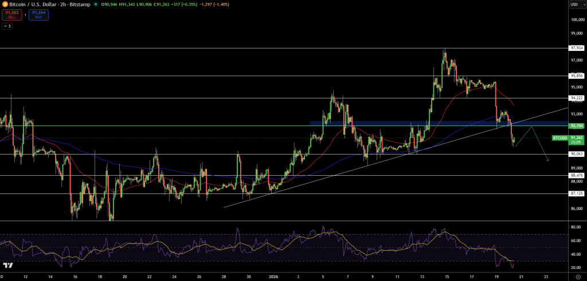This screenshot has height=281, width=587.
Task: Expand the collapsed indicators legend showing 3
Action: [7, 26]
